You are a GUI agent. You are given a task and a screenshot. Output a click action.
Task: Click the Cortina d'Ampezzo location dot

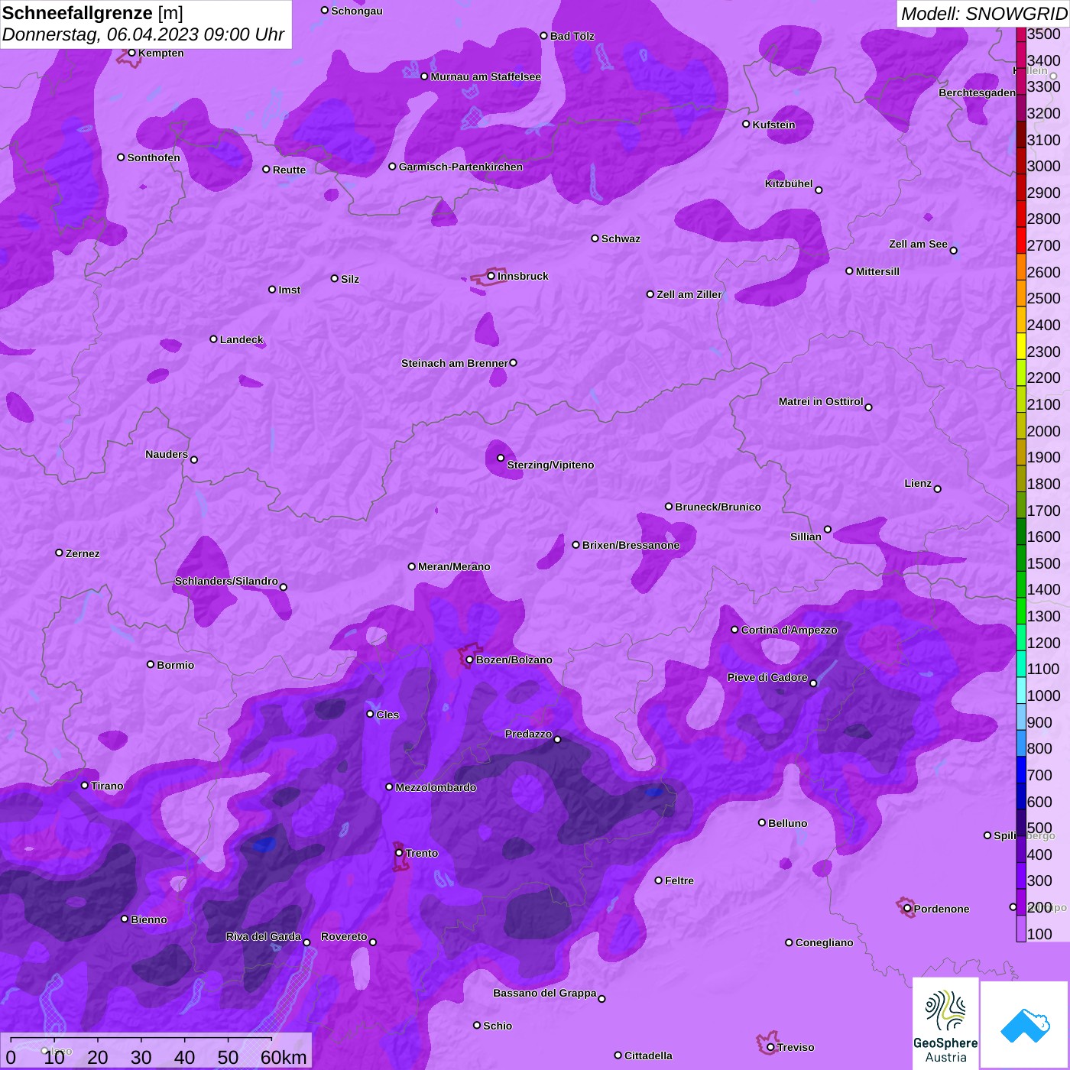(x=734, y=630)
